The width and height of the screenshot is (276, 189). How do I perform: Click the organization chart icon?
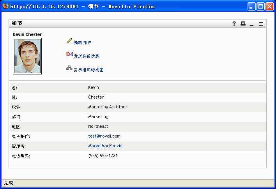[x=69, y=68]
